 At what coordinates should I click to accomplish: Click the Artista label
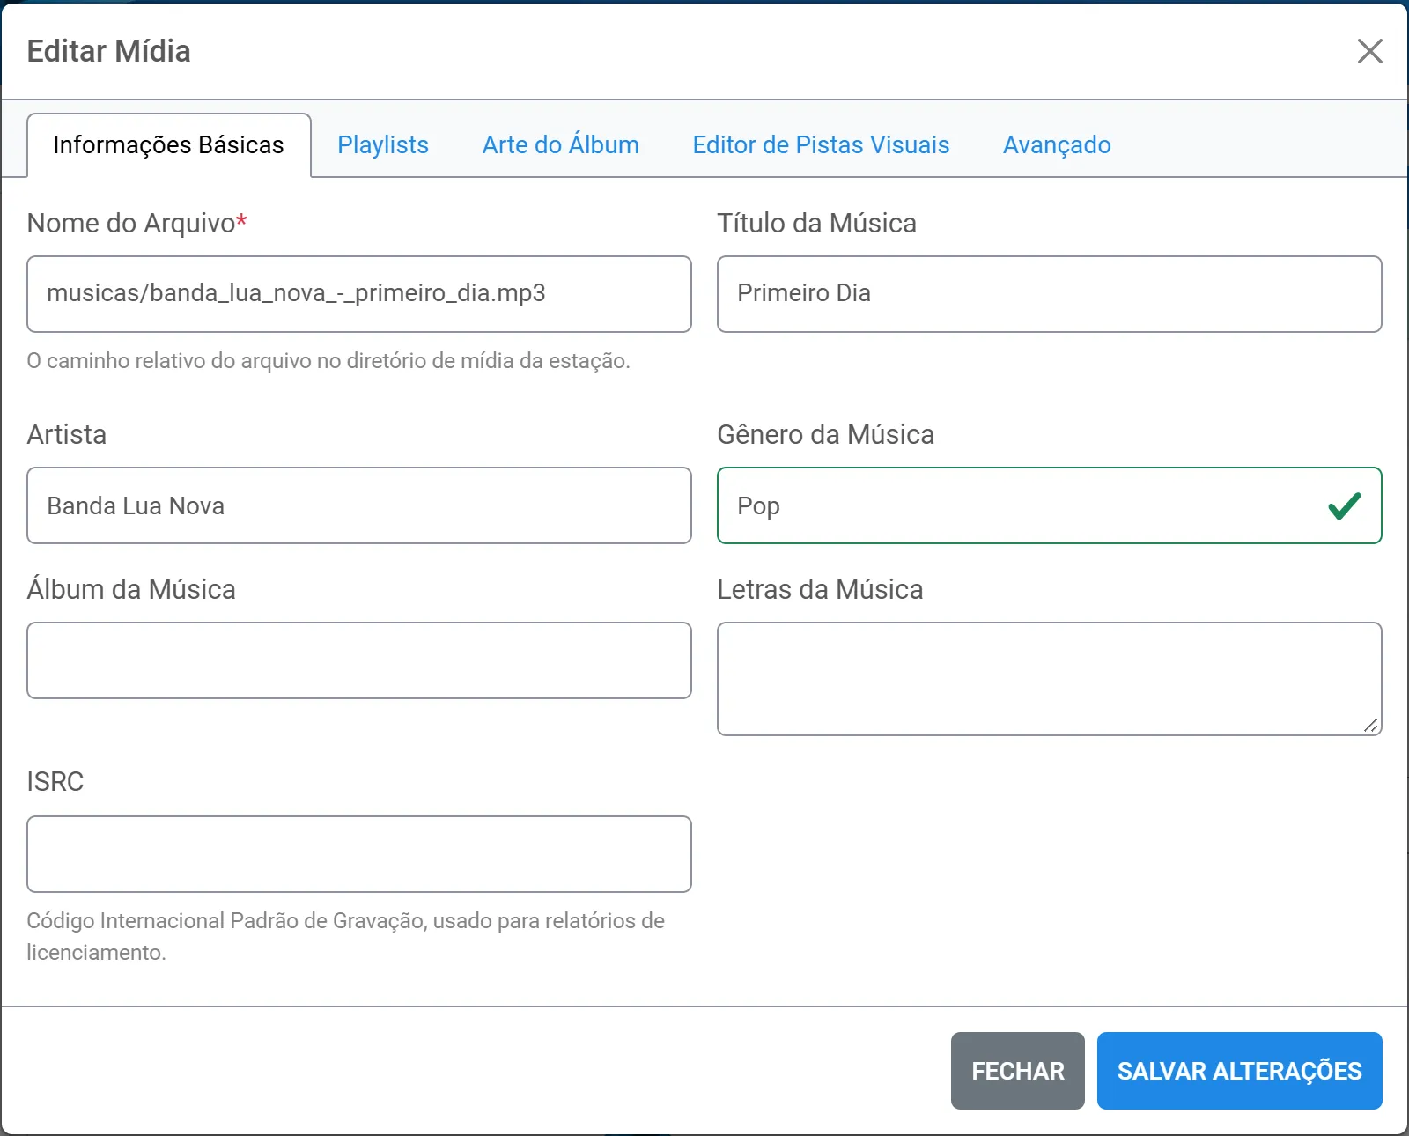coord(67,435)
